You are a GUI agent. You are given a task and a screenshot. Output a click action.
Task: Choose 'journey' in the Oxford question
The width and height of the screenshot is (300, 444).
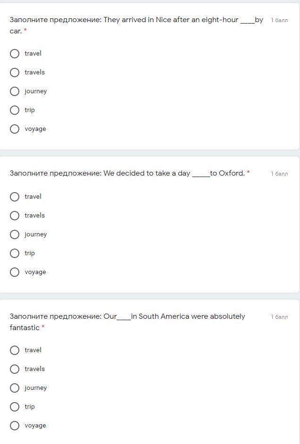coord(15,234)
